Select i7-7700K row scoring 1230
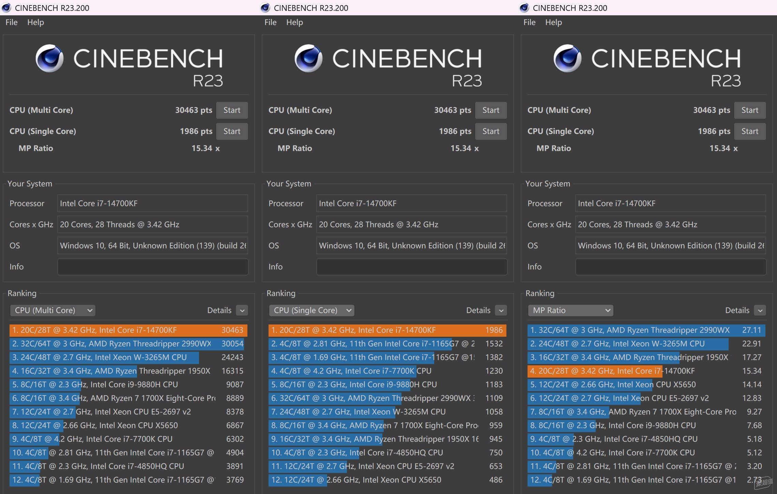 tap(387, 371)
